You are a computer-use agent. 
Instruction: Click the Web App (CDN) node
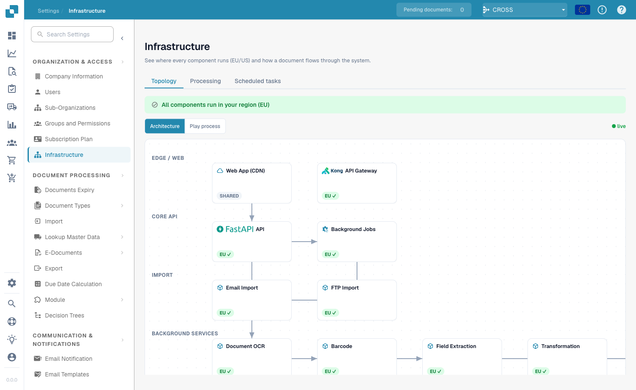click(252, 183)
